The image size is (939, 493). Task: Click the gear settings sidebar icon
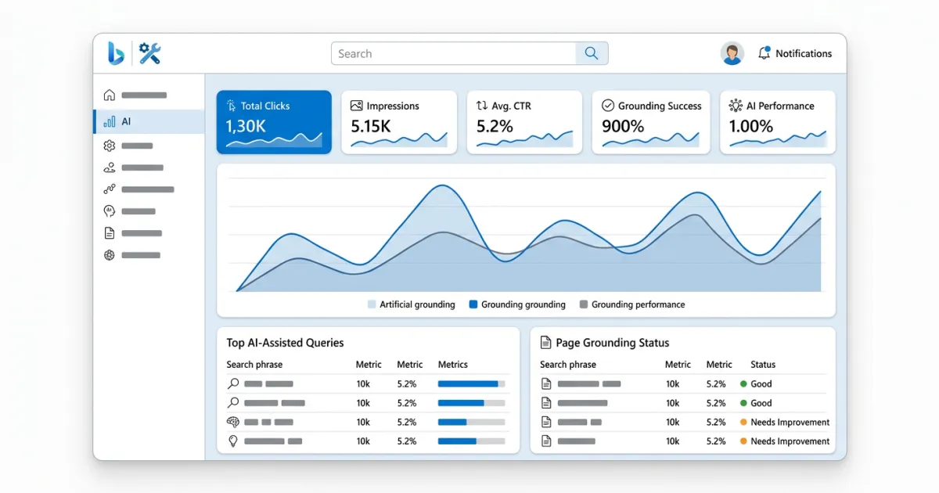coord(109,146)
